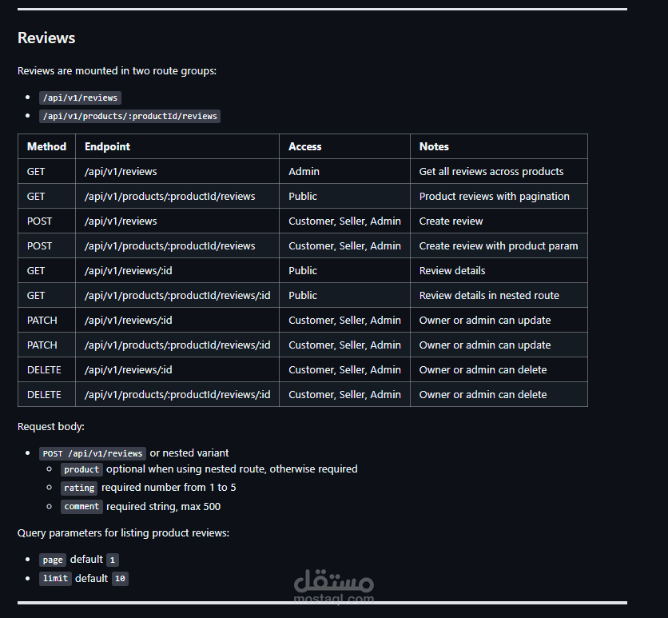This screenshot has width=668, height=618.
Task: Click the 'comment' parameter code tag
Action: (x=82, y=507)
